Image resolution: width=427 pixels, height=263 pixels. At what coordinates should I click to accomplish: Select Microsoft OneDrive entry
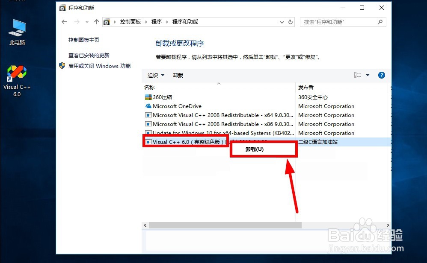[177, 106]
